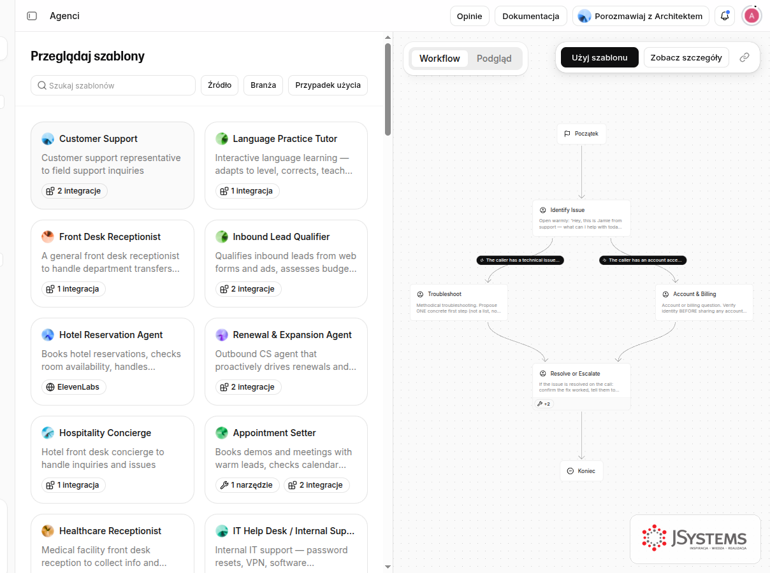Click the Front Desk Receptionist avatar icon
Image resolution: width=770 pixels, height=573 pixels.
48,237
